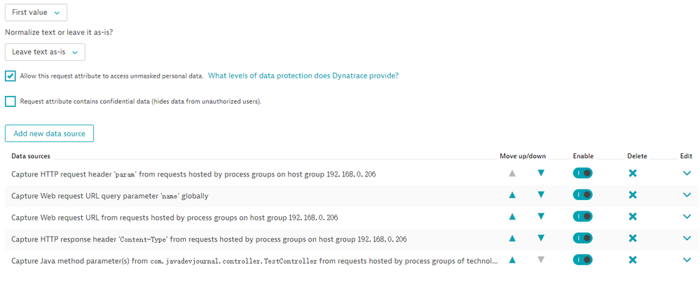
Task: Delete the 'param' request header data source
Action: click(x=633, y=174)
